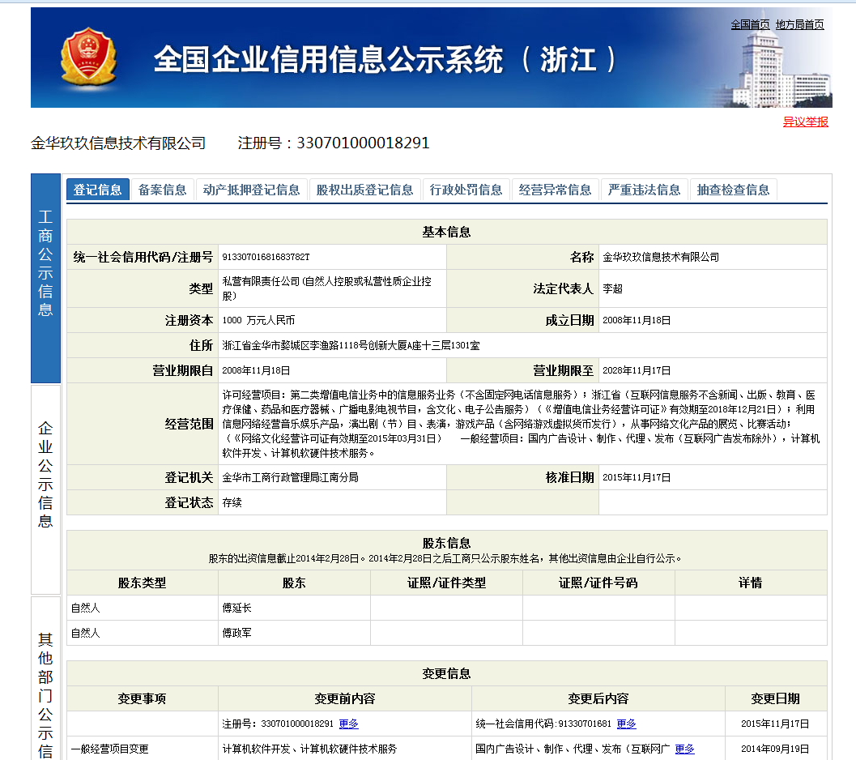Click the credit code 91330701681683782T
This screenshot has width=856, height=760.
[x=266, y=257]
